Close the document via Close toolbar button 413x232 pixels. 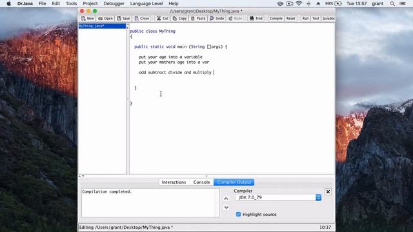142,19
